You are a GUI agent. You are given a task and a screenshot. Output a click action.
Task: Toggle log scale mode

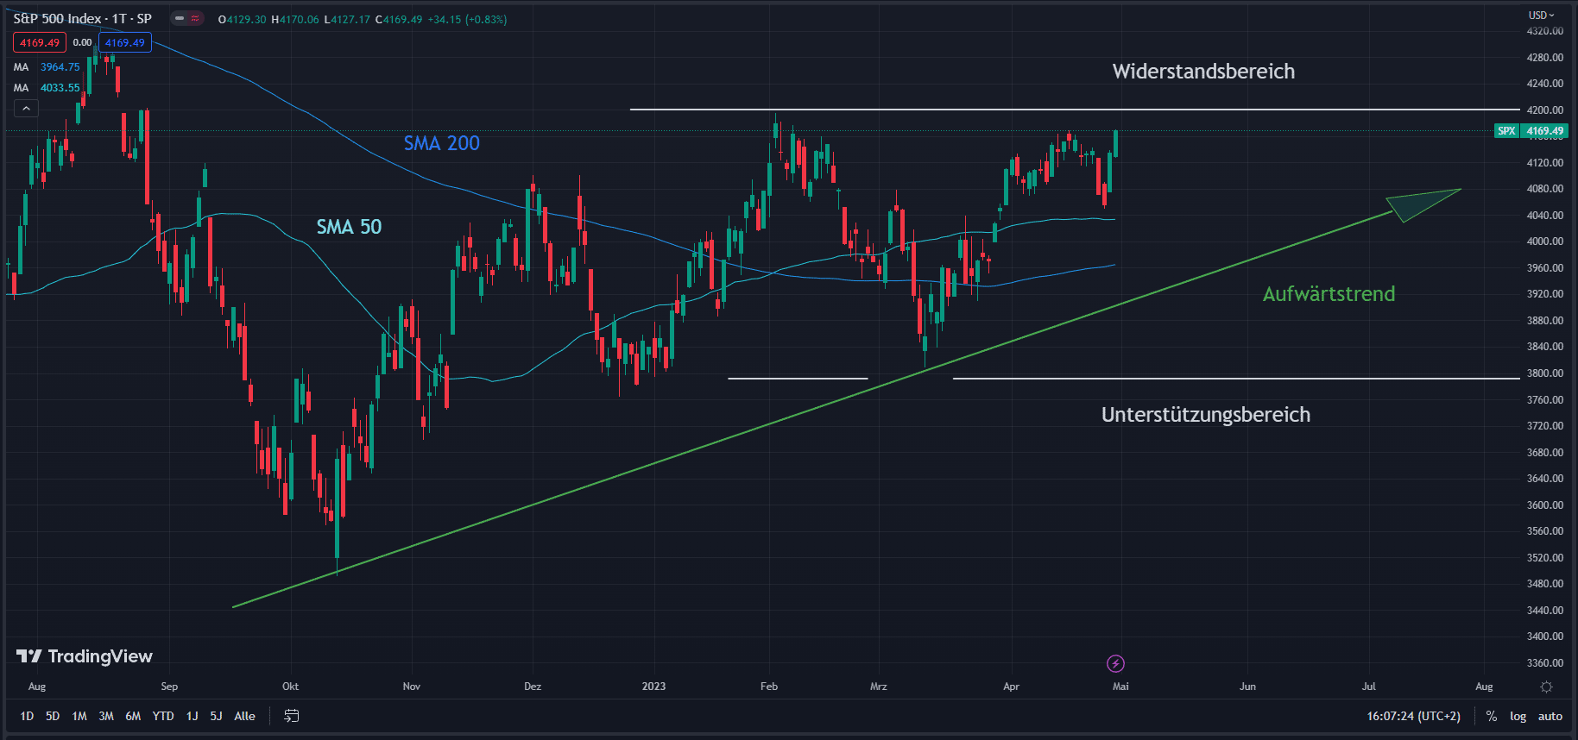(1518, 716)
